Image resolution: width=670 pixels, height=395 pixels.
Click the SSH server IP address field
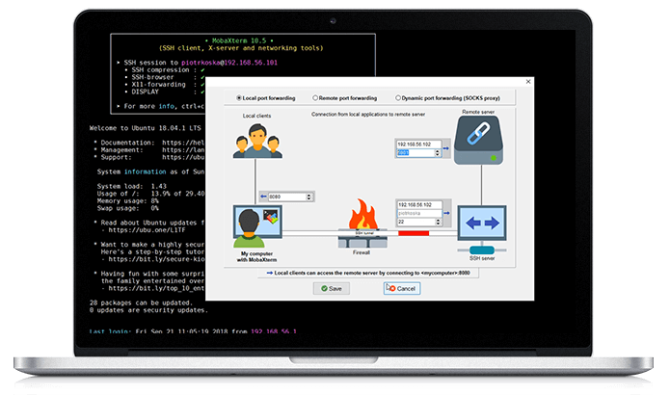[415, 204]
